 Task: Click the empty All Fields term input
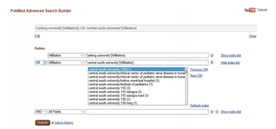click(147, 112)
